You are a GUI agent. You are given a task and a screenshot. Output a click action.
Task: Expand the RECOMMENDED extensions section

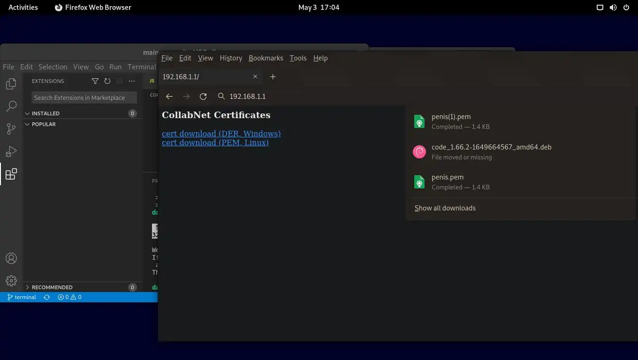pos(82,287)
